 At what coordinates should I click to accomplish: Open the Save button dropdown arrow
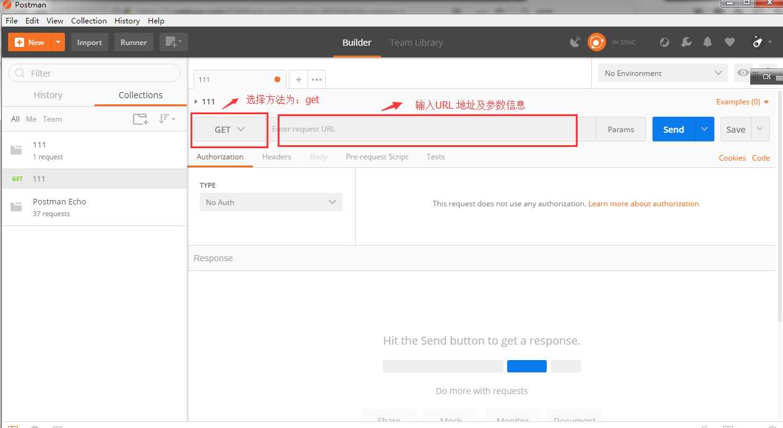click(761, 129)
